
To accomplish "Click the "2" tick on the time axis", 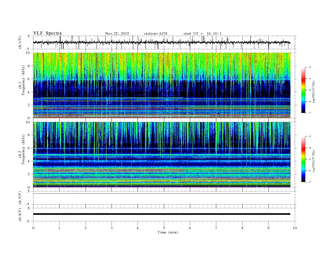I will pos(86,228).
